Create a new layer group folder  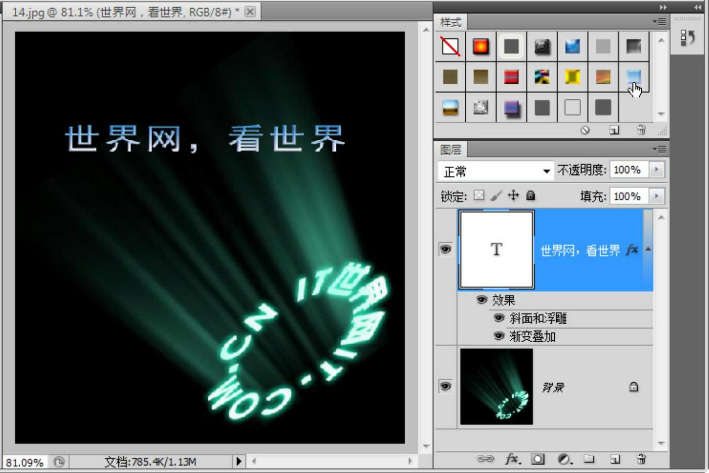(x=589, y=458)
